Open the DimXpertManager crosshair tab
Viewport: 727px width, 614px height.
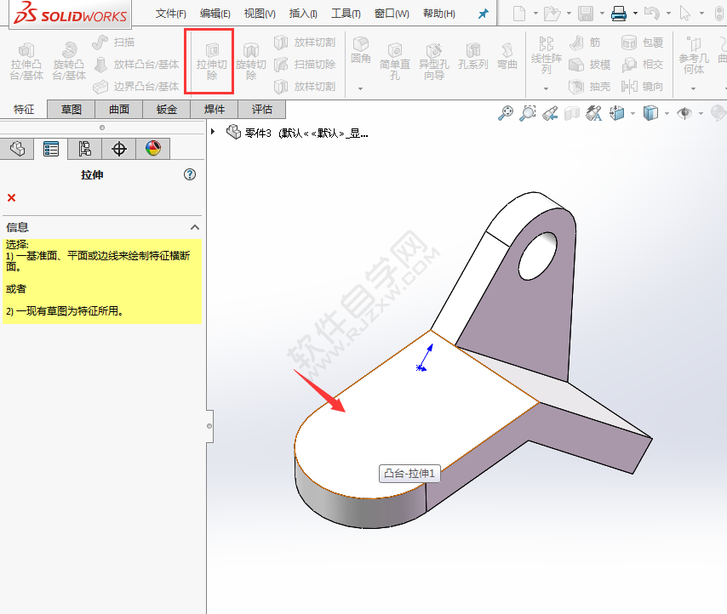[x=119, y=149]
